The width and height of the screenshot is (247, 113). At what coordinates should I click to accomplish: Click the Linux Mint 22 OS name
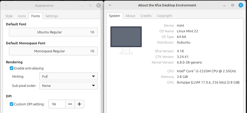pyautogui.click(x=187, y=31)
